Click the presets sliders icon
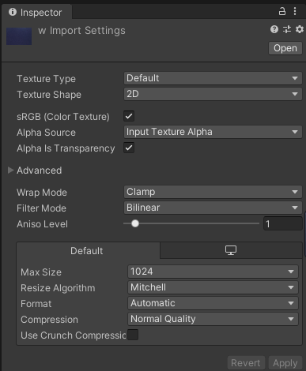The height and width of the screenshot is (371, 306). pyautogui.click(x=287, y=29)
